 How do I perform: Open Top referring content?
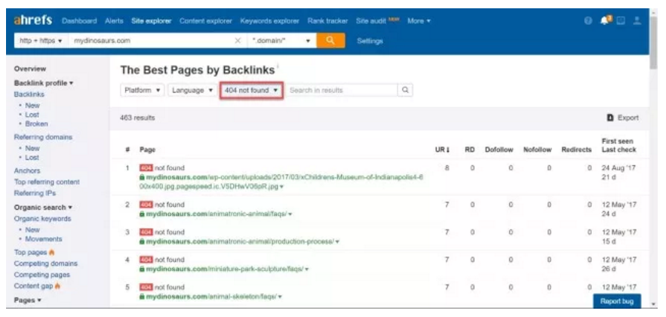click(47, 182)
